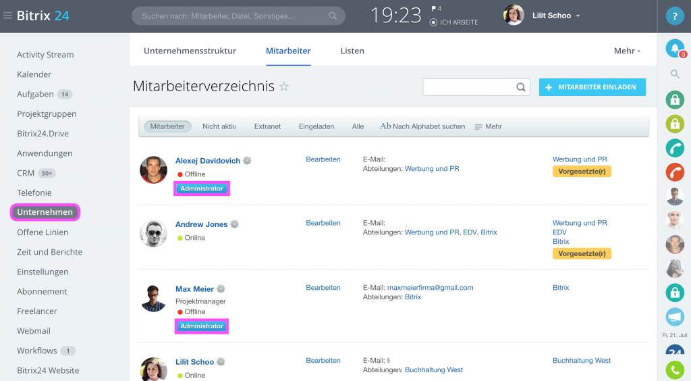This screenshot has width=691, height=381.
Task: Open the Lilit Schoo user dropdown
Action: click(x=556, y=16)
